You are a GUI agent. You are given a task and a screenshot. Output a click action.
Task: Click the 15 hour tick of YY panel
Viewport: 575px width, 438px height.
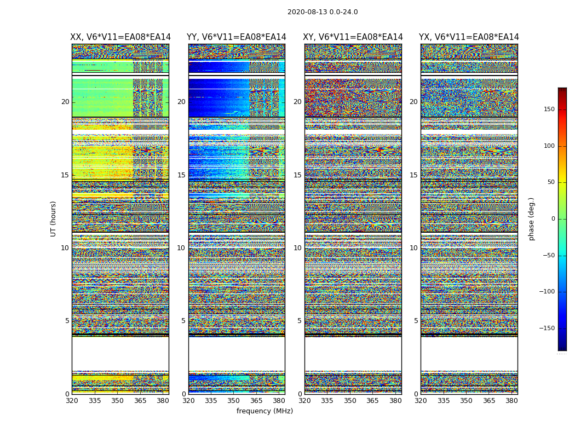(181, 175)
